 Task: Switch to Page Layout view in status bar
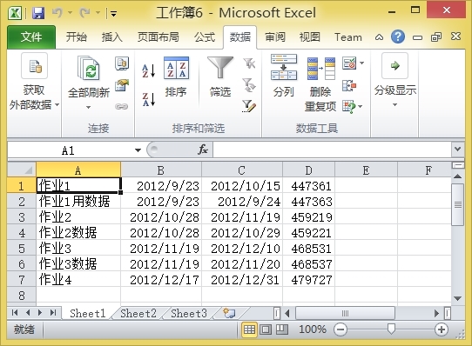(266, 329)
